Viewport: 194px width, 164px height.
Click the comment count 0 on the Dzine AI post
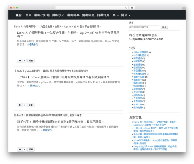pos(24,60)
